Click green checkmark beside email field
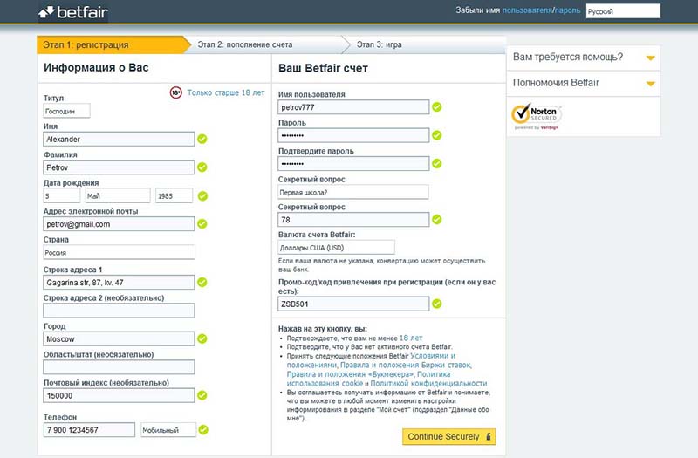The width and height of the screenshot is (698, 458). pyautogui.click(x=202, y=224)
